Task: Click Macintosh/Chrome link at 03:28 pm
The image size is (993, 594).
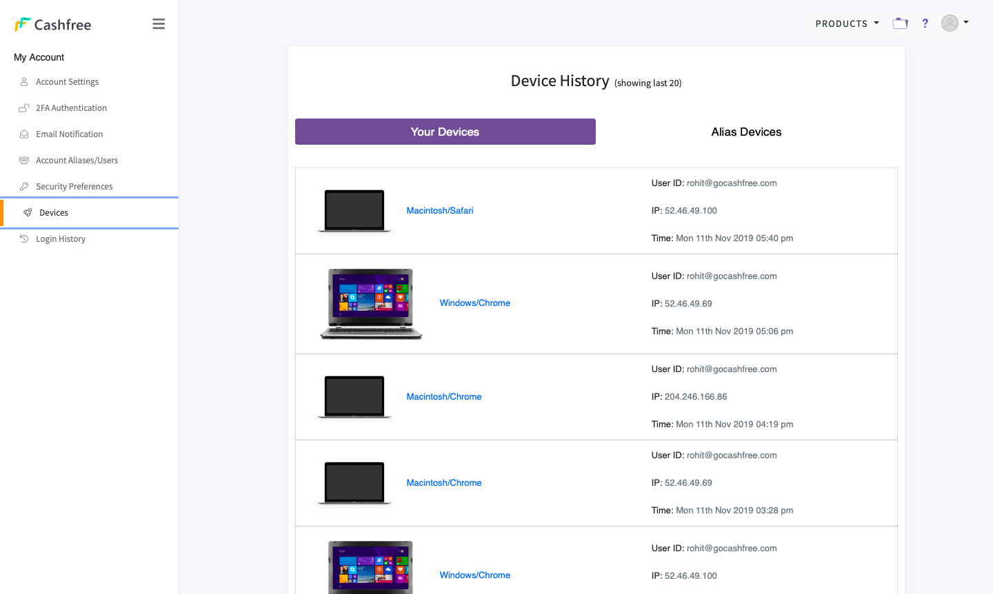Action: click(444, 483)
